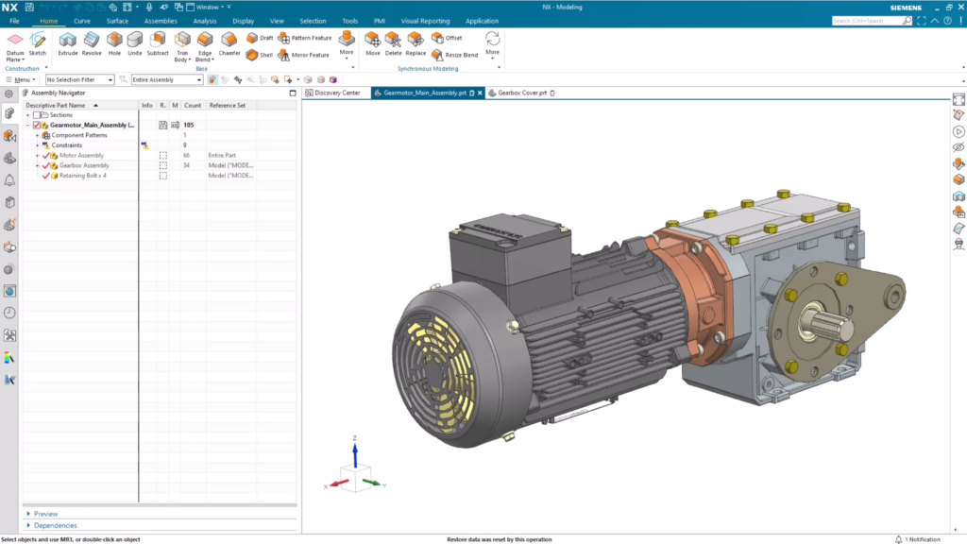
Task: Select the Revolve tool
Action: point(92,43)
